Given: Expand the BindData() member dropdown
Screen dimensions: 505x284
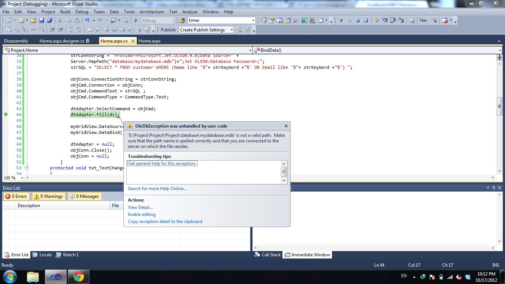Looking at the screenshot, I should click(500, 50).
